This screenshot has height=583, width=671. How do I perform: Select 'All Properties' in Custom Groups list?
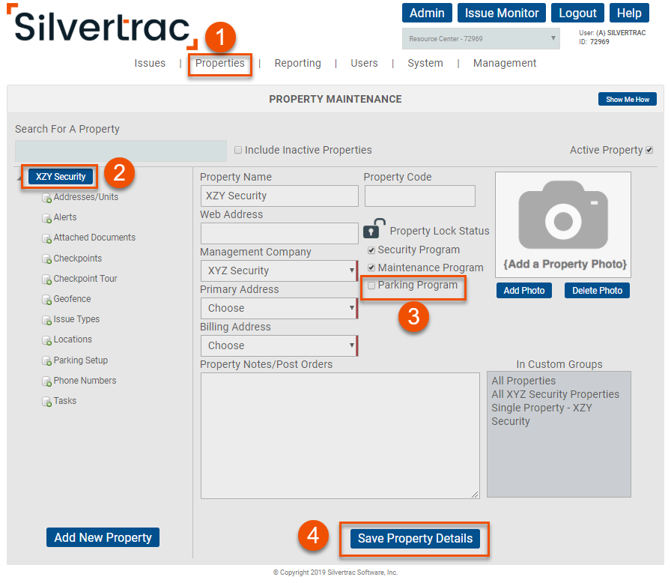click(523, 381)
